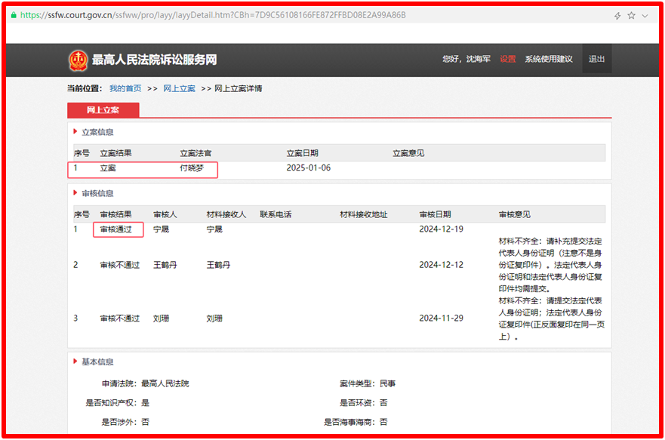Click the 最高人民法院诉讼服务网 site title
Viewport: 665px width, 440px height.
click(154, 60)
